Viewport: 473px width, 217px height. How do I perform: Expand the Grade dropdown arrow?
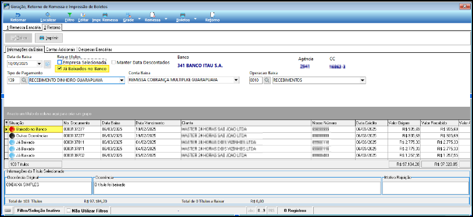(139, 19)
